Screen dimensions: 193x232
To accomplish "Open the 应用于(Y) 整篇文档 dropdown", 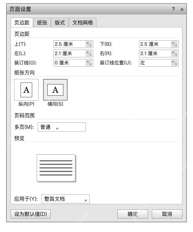I will [66, 199].
